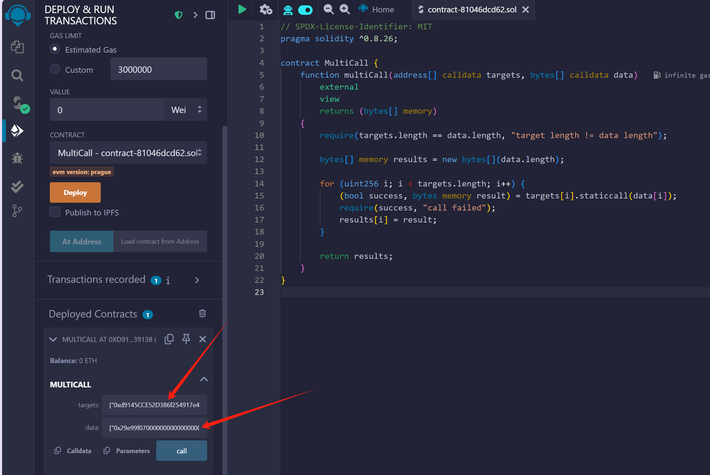Toggle the AI copilot switch
The height and width of the screenshot is (475, 710).
305,10
